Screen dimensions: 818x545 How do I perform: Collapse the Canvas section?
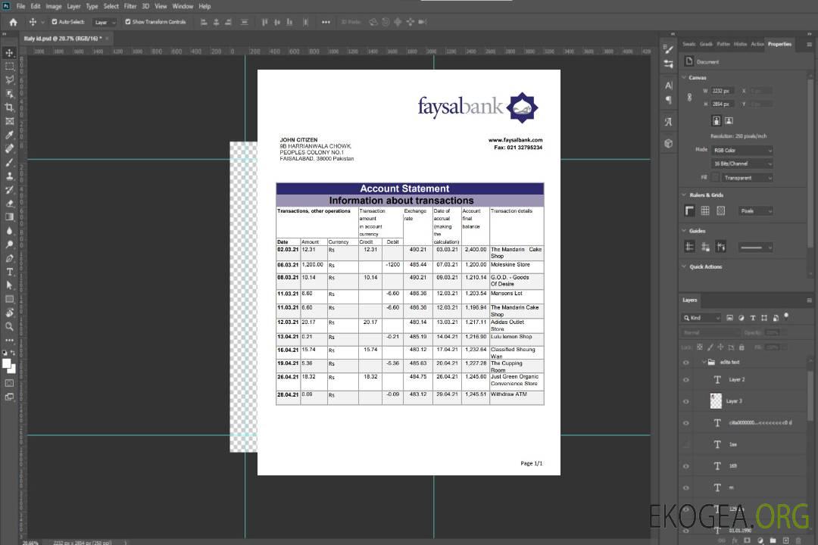click(x=684, y=77)
